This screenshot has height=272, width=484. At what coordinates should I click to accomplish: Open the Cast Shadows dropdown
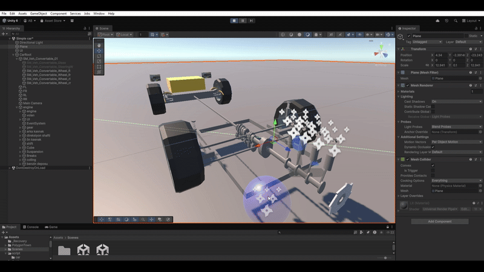tap(457, 102)
